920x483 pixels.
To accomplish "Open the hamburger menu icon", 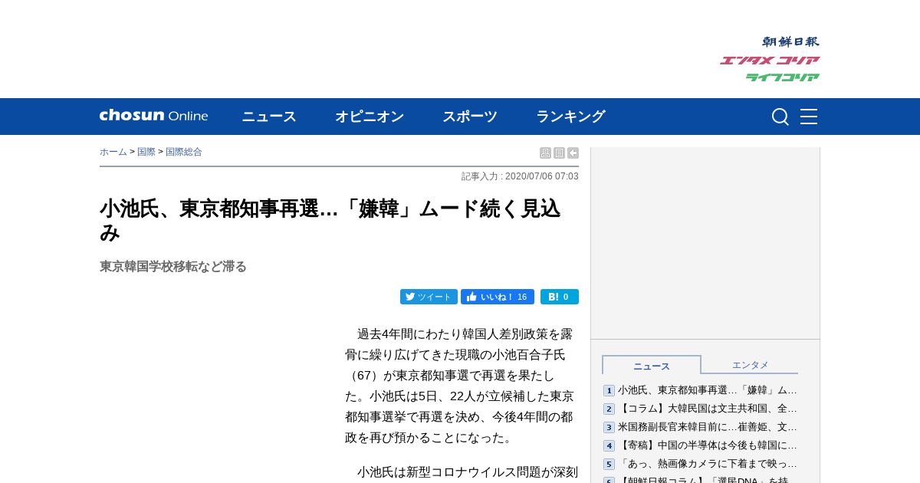I will click(809, 117).
